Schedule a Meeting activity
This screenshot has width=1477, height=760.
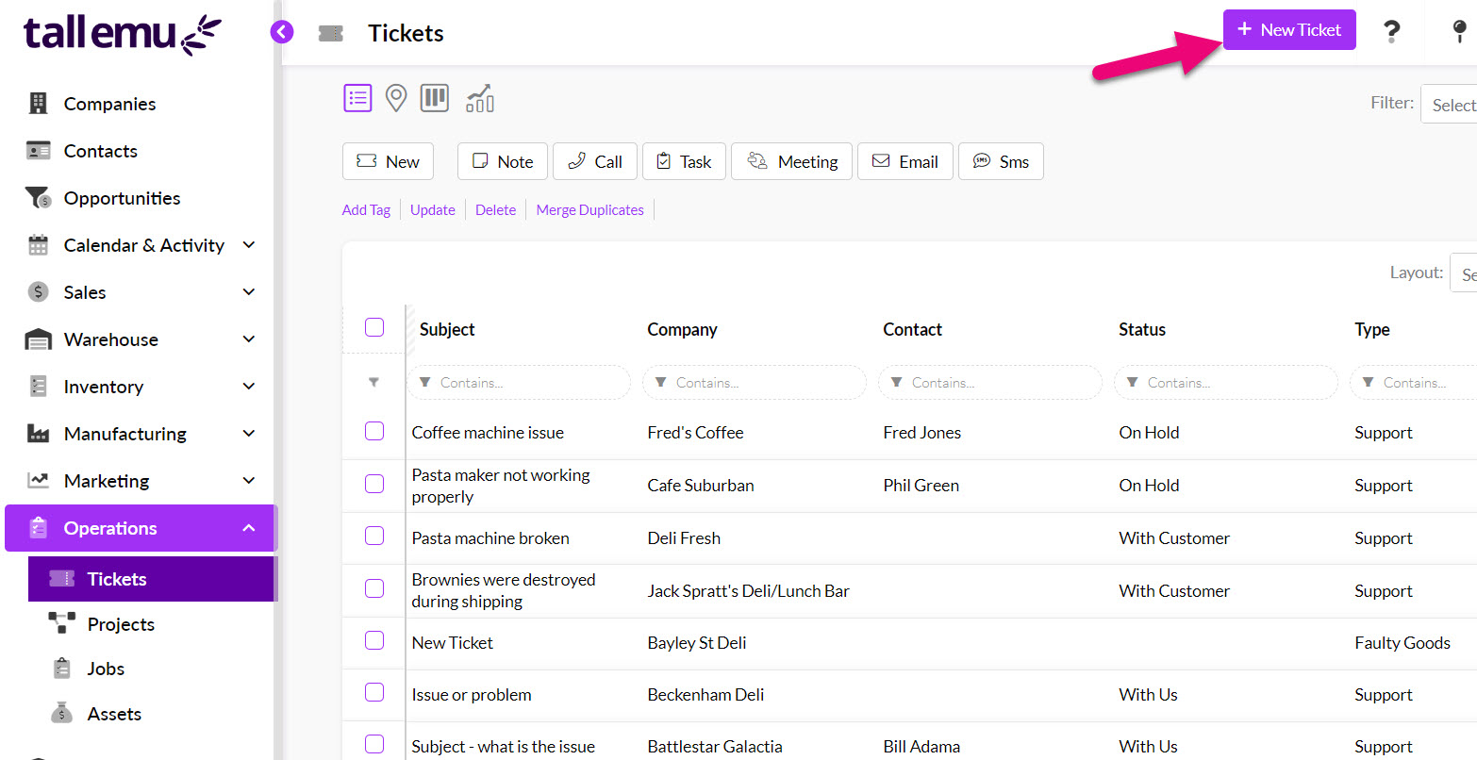tap(792, 161)
